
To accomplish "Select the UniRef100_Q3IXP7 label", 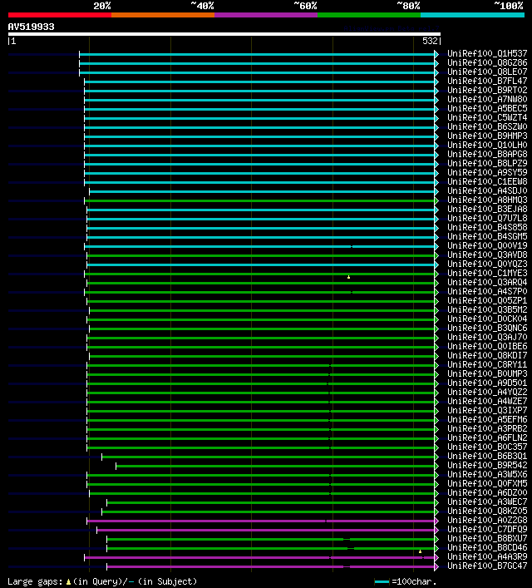I will coord(487,410).
